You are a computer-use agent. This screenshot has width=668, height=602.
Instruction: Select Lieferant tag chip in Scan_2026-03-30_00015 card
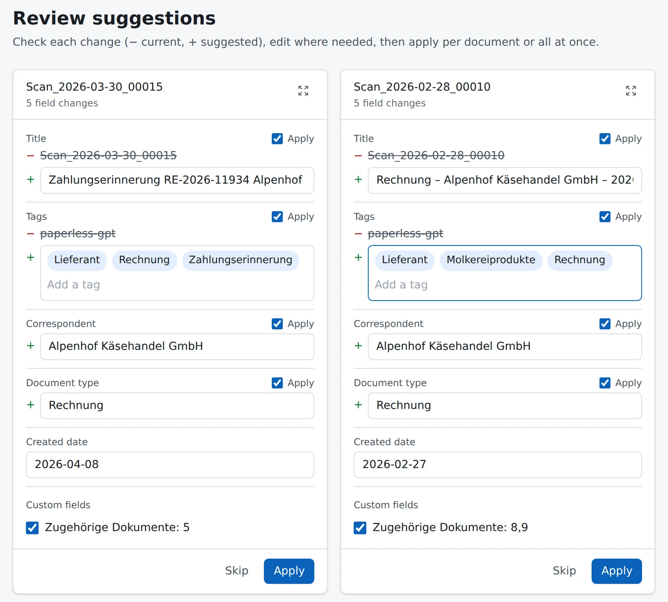tap(77, 260)
